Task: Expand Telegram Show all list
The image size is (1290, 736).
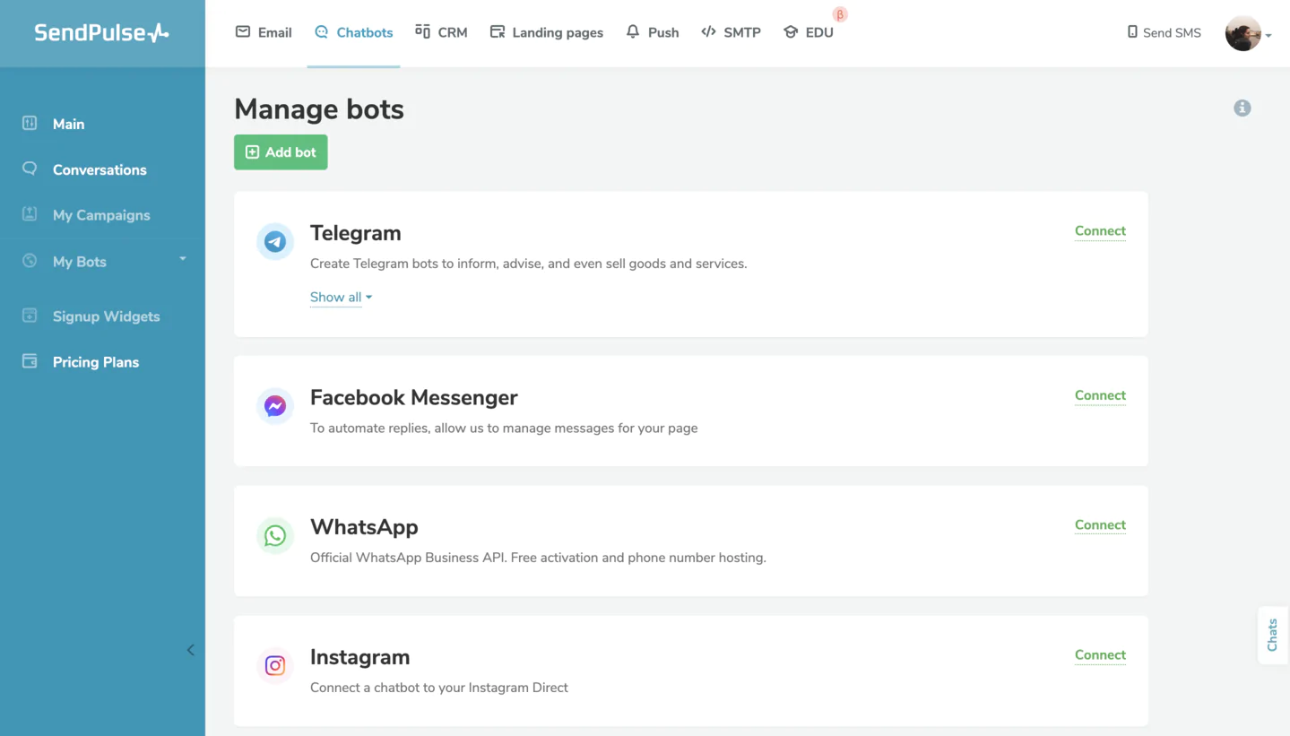Action: pos(341,298)
